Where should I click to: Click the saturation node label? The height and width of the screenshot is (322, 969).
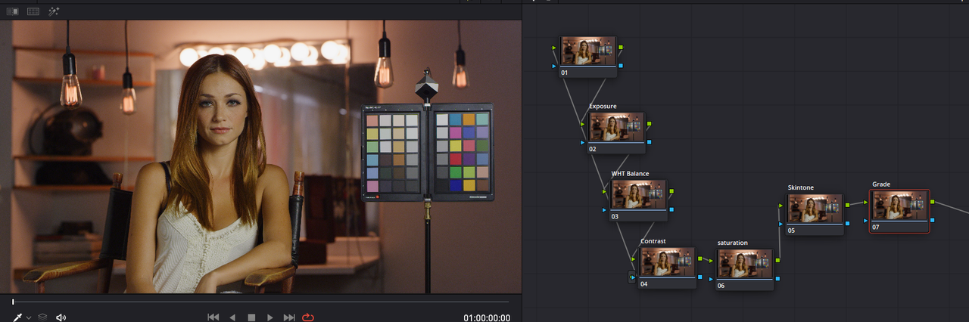tap(732, 243)
